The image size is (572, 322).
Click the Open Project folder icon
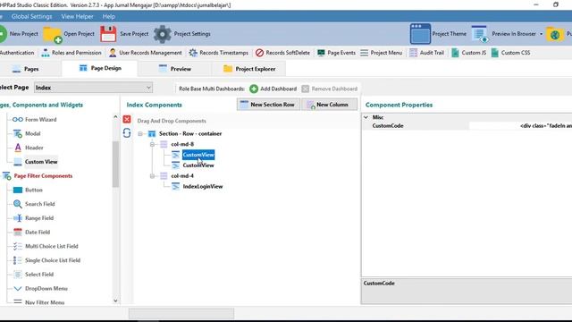point(53,34)
